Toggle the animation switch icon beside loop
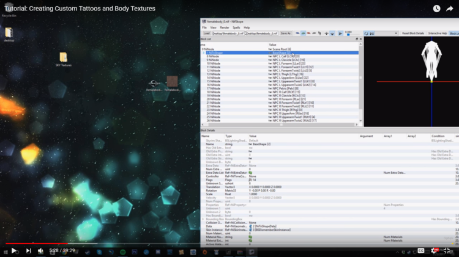Image resolution: width=459 pixels, height=257 pixels. tap(371, 34)
